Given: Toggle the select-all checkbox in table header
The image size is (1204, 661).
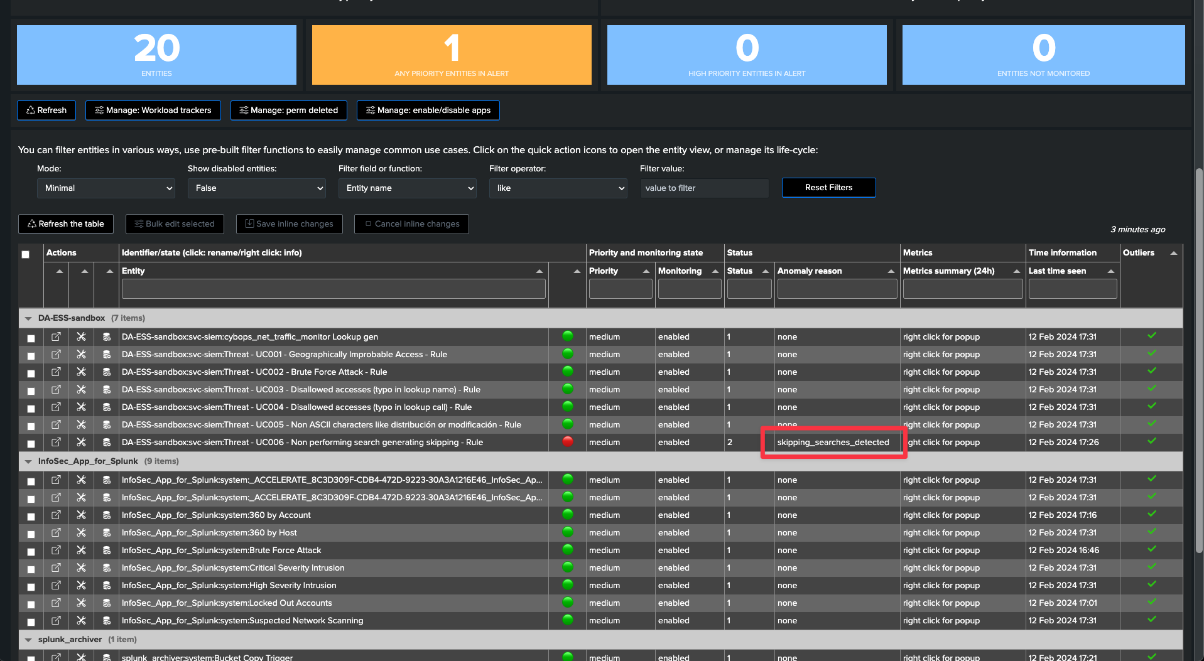Looking at the screenshot, I should pyautogui.click(x=26, y=254).
